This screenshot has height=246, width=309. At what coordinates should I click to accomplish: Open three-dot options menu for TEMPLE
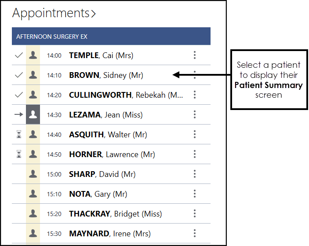point(195,55)
